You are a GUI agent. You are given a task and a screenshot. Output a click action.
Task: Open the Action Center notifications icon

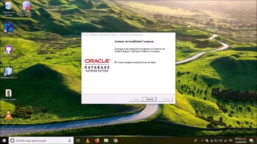(251, 140)
